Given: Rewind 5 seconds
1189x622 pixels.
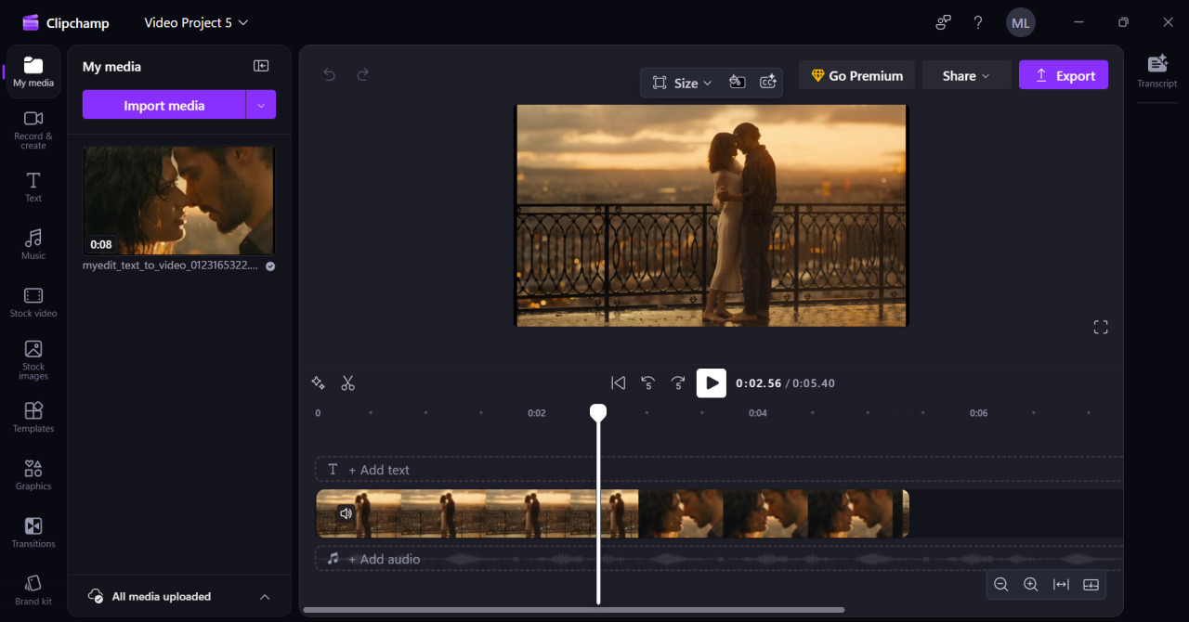Looking at the screenshot, I should coord(648,382).
